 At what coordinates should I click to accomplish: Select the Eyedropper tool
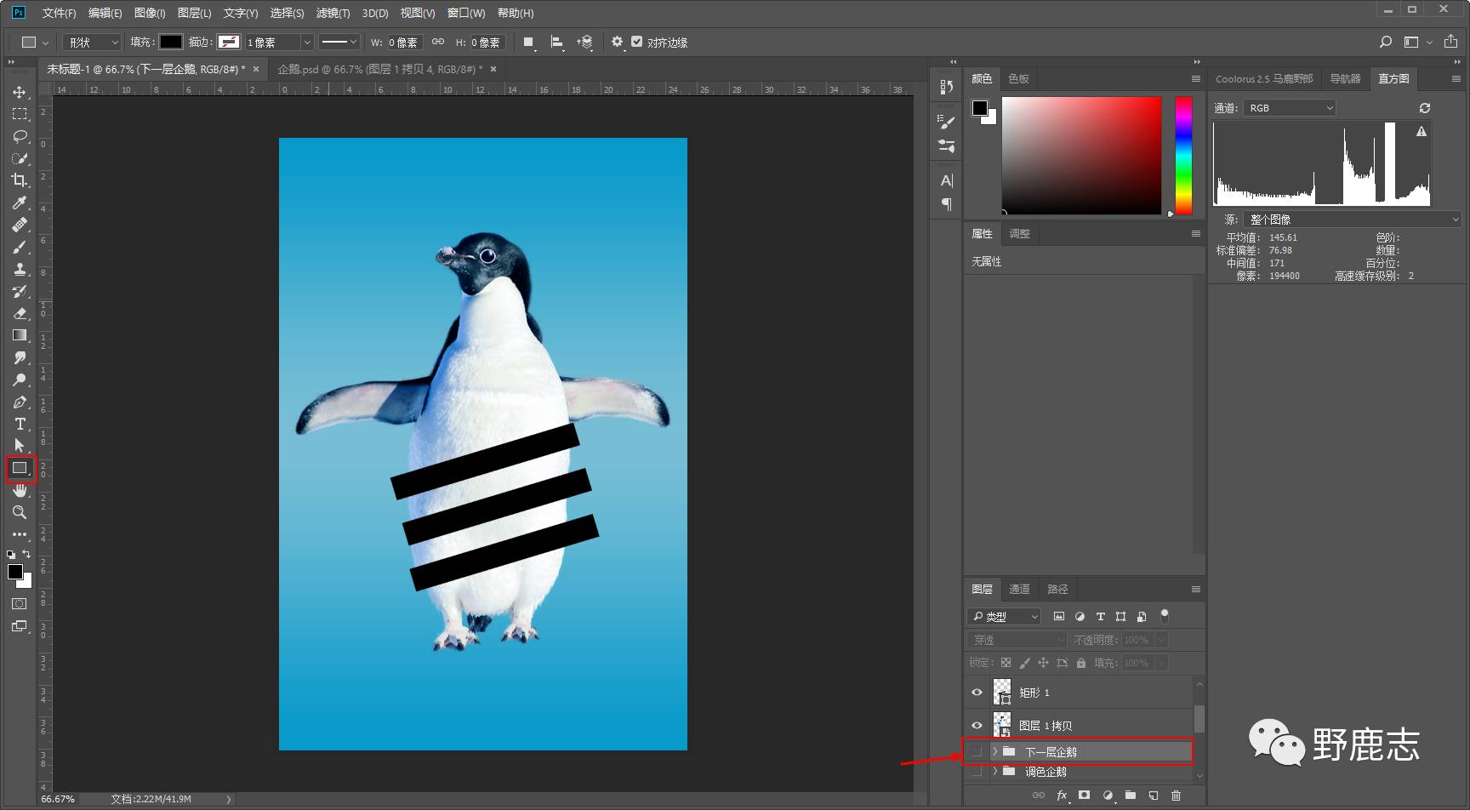(20, 202)
